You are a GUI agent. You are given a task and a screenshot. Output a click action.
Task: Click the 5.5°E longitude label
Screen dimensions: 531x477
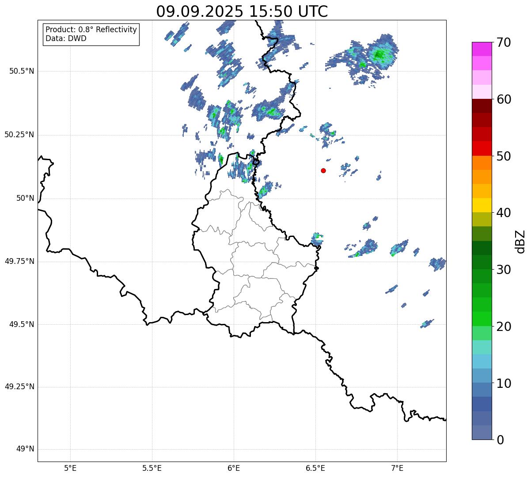152,468
